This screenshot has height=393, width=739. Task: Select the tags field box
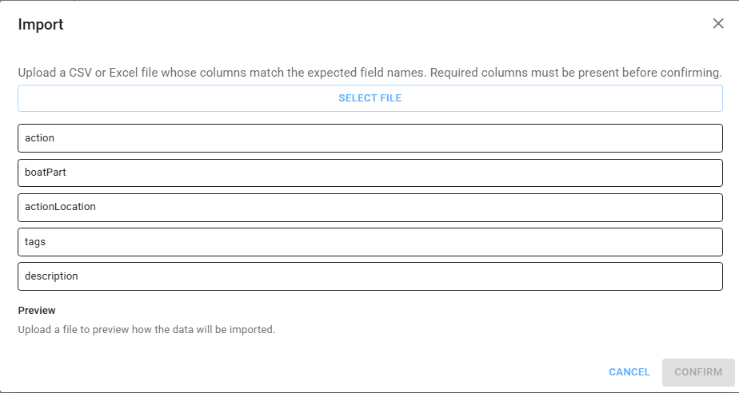coord(369,242)
